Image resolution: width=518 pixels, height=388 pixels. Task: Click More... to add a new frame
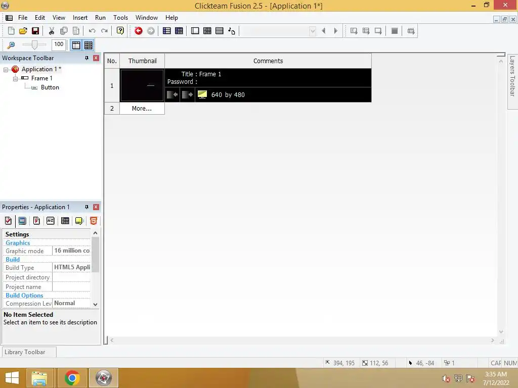point(142,108)
